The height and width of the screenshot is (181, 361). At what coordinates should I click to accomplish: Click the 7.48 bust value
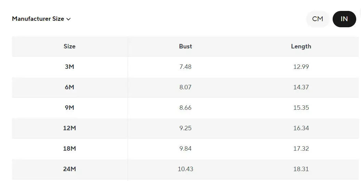pyautogui.click(x=185, y=67)
